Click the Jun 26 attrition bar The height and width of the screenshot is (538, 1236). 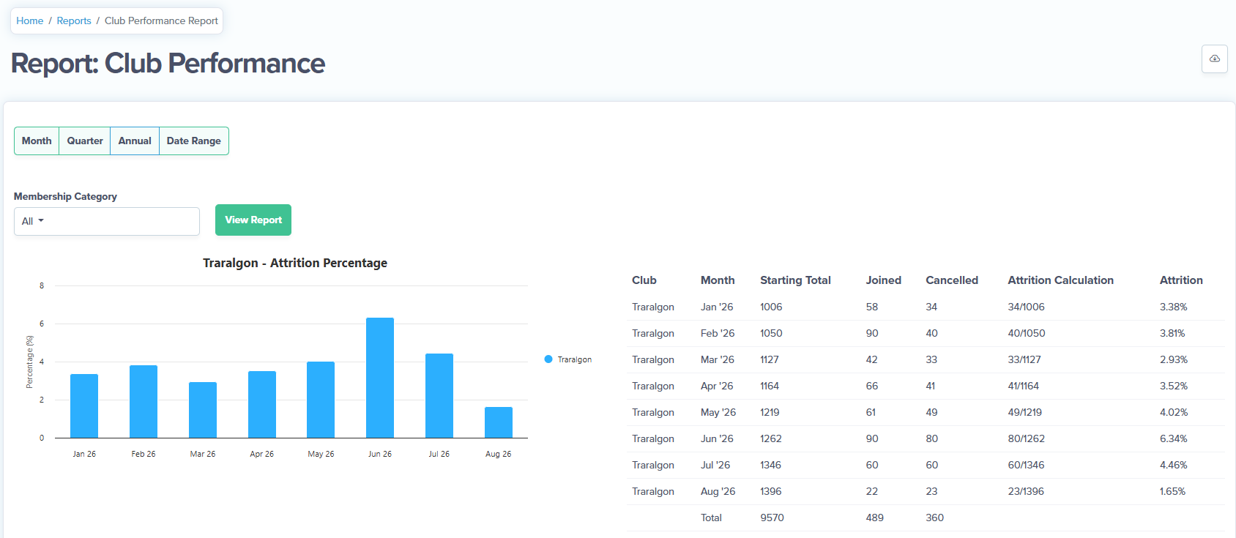380,378
